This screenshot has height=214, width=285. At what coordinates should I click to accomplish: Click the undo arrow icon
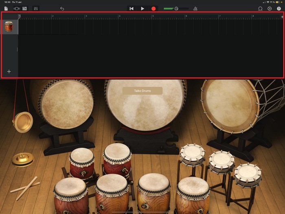pyautogui.click(x=62, y=9)
